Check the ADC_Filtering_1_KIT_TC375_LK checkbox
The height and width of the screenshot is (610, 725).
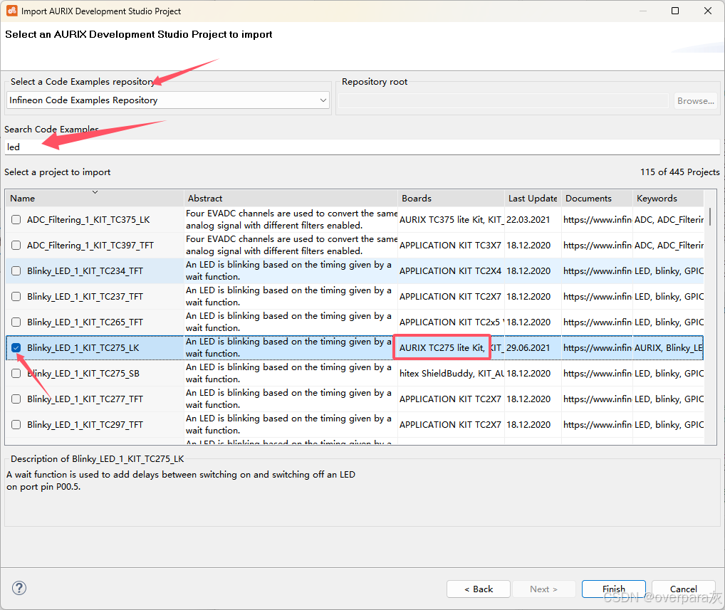[16, 219]
